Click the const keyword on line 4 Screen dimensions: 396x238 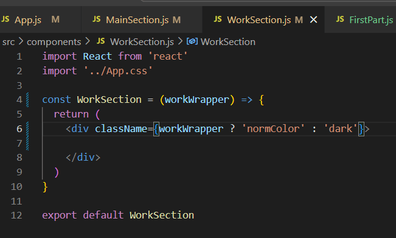click(57, 100)
